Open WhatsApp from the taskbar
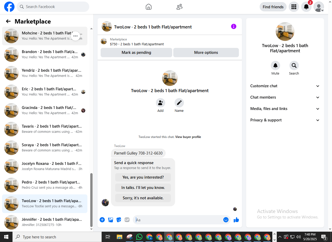The height and width of the screenshot is (242, 332). pos(139,237)
